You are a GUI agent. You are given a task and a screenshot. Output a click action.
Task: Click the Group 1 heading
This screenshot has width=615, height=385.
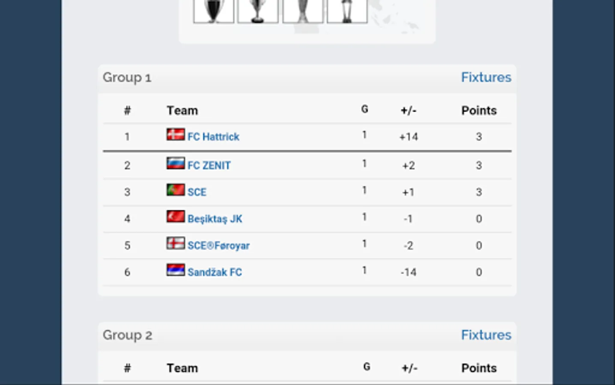[127, 78]
